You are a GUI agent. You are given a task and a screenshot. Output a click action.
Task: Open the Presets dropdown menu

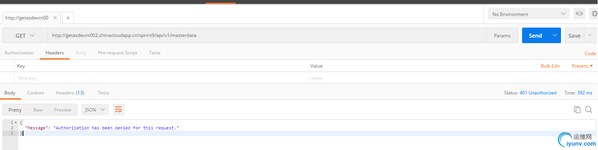[582, 66]
